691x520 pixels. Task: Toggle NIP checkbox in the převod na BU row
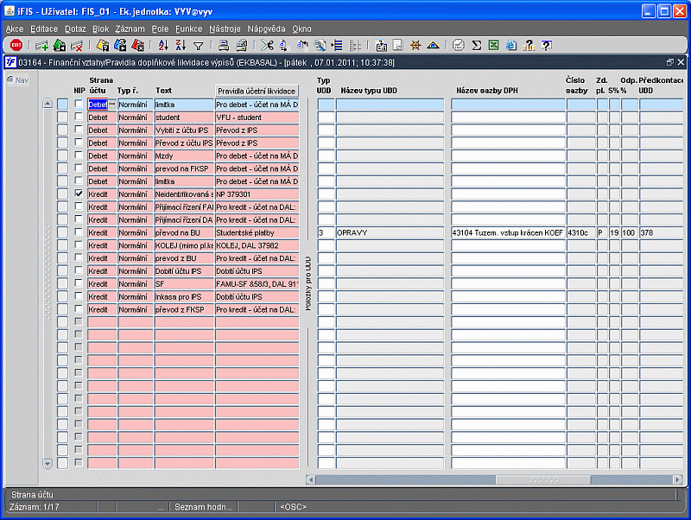tap(79, 231)
